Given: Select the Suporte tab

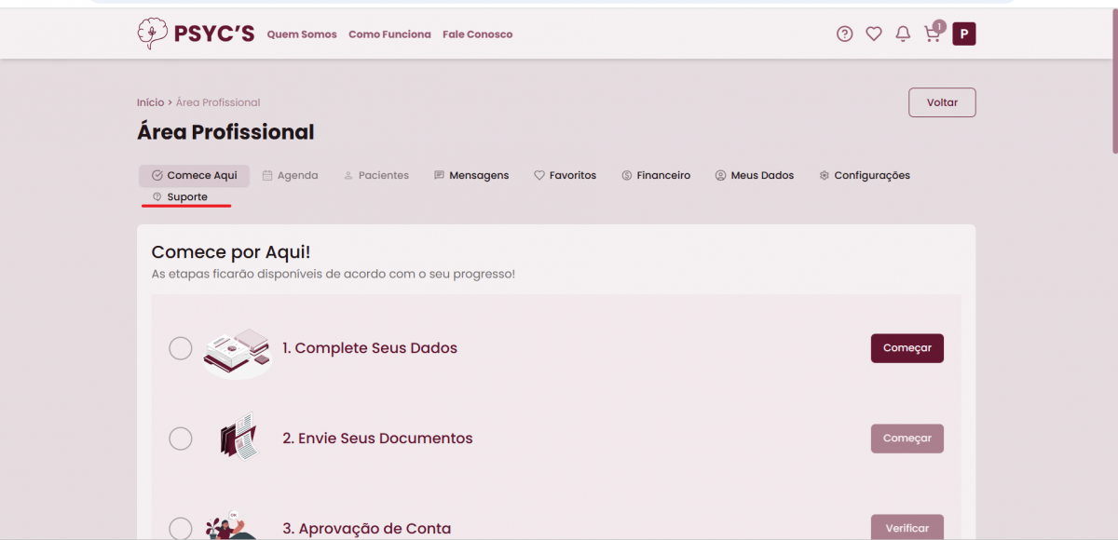Looking at the screenshot, I should [181, 197].
